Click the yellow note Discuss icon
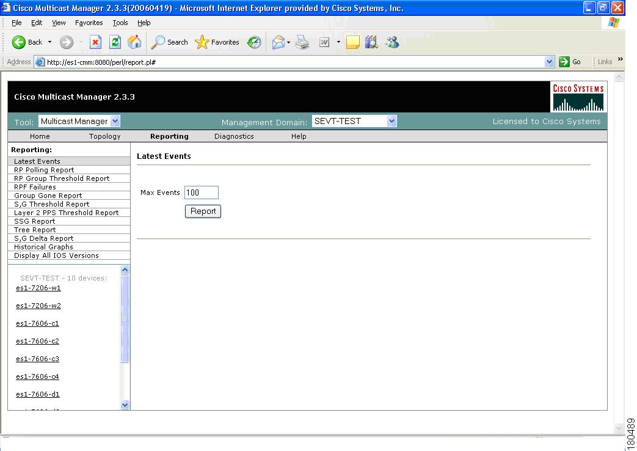The width and height of the screenshot is (637, 451). [352, 42]
